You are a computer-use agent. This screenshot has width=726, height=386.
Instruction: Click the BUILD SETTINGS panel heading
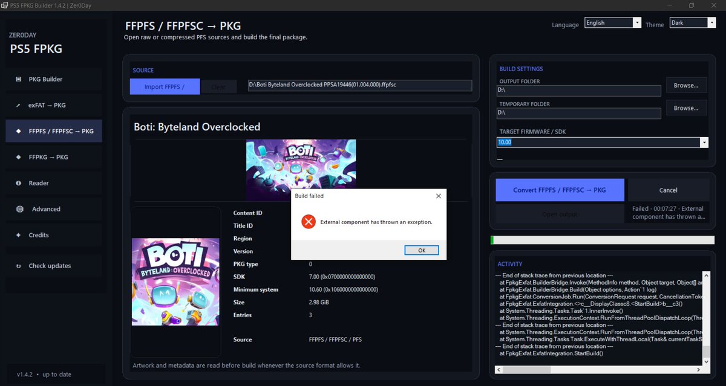point(521,69)
